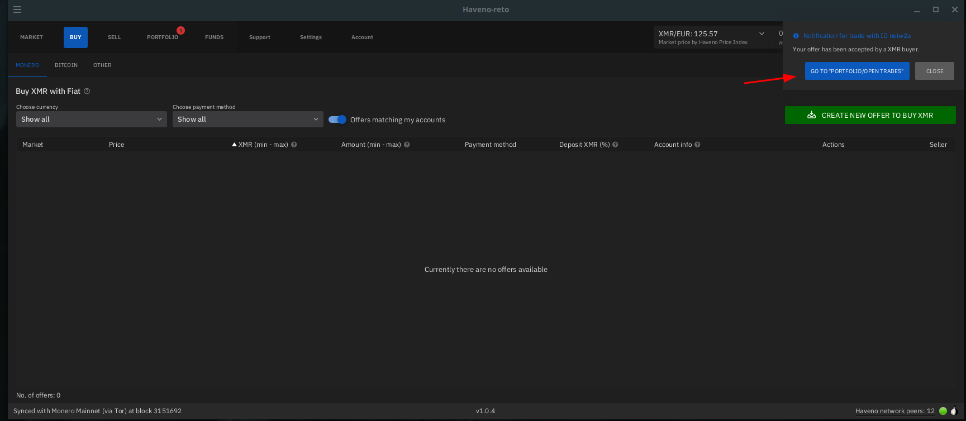The width and height of the screenshot is (966, 421).
Task: Click help icon beside Buy XMR with Fiat
Action: pos(87,91)
